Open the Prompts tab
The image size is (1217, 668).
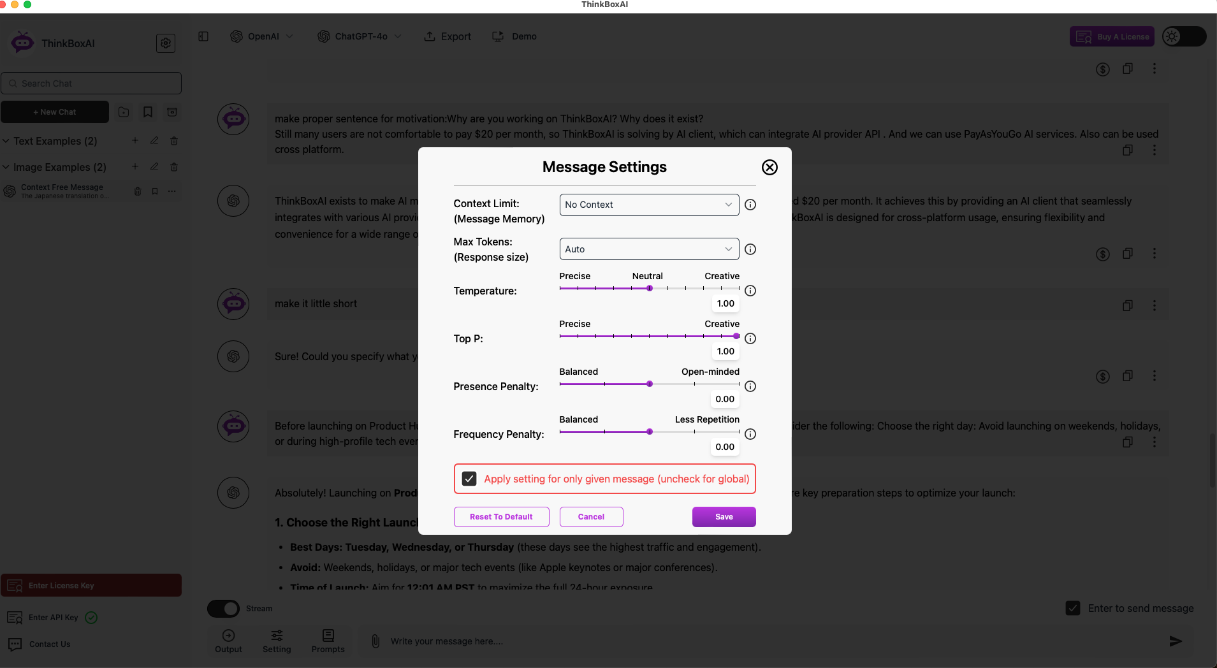tap(328, 641)
